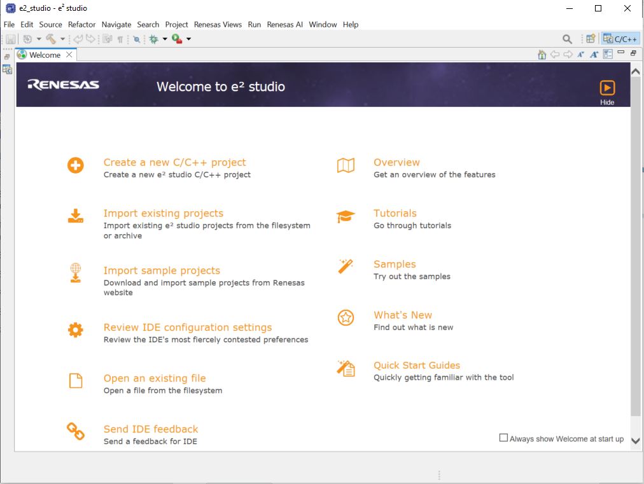Minimize the Welcome view panel
This screenshot has height=484, width=644.
(621, 53)
